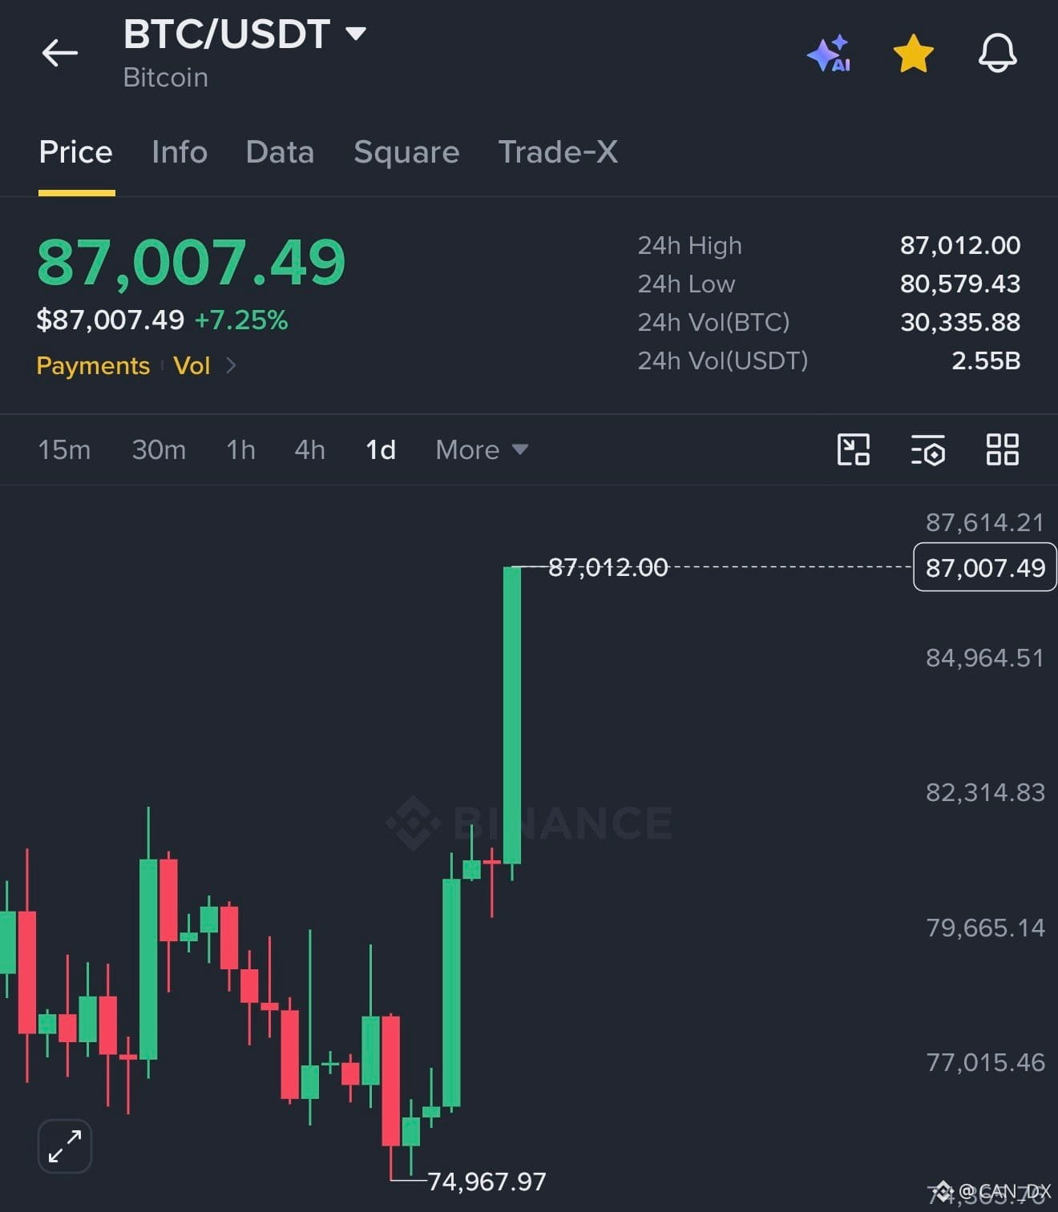1058x1212 pixels.
Task: Tap the back arrow icon
Action: [60, 54]
